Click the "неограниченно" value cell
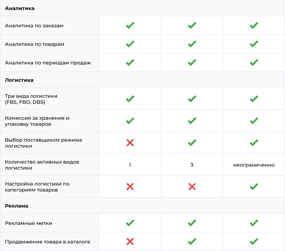 coord(254,165)
